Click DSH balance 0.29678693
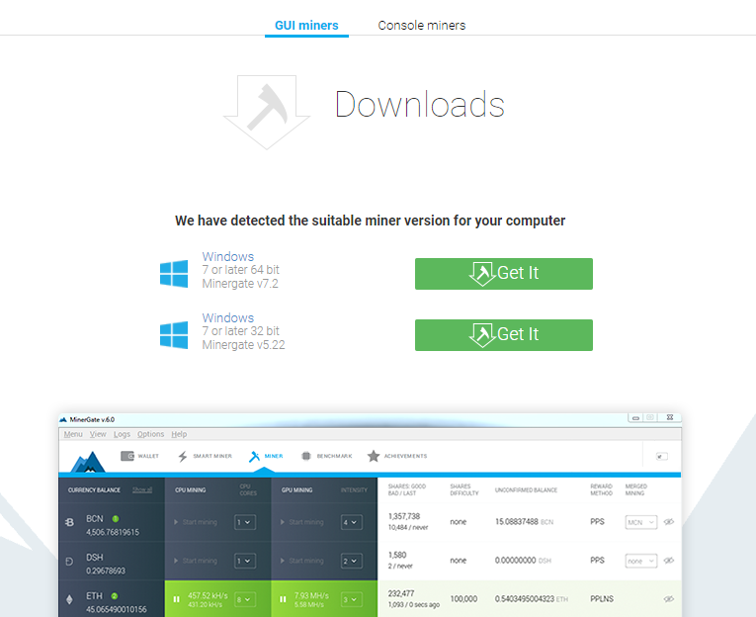 pyautogui.click(x=106, y=571)
